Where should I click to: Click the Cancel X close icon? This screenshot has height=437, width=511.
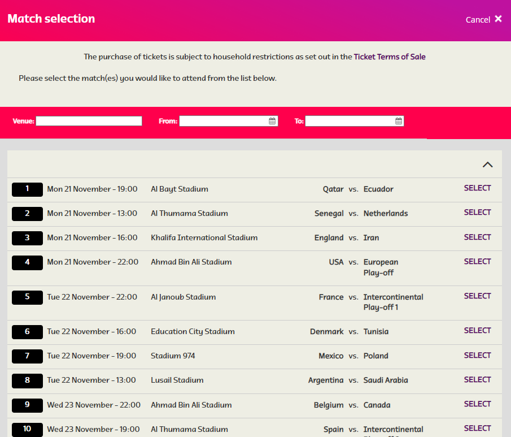[x=498, y=19]
